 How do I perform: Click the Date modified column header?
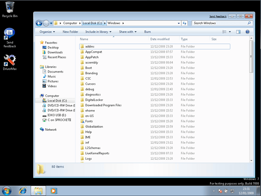point(160,39)
